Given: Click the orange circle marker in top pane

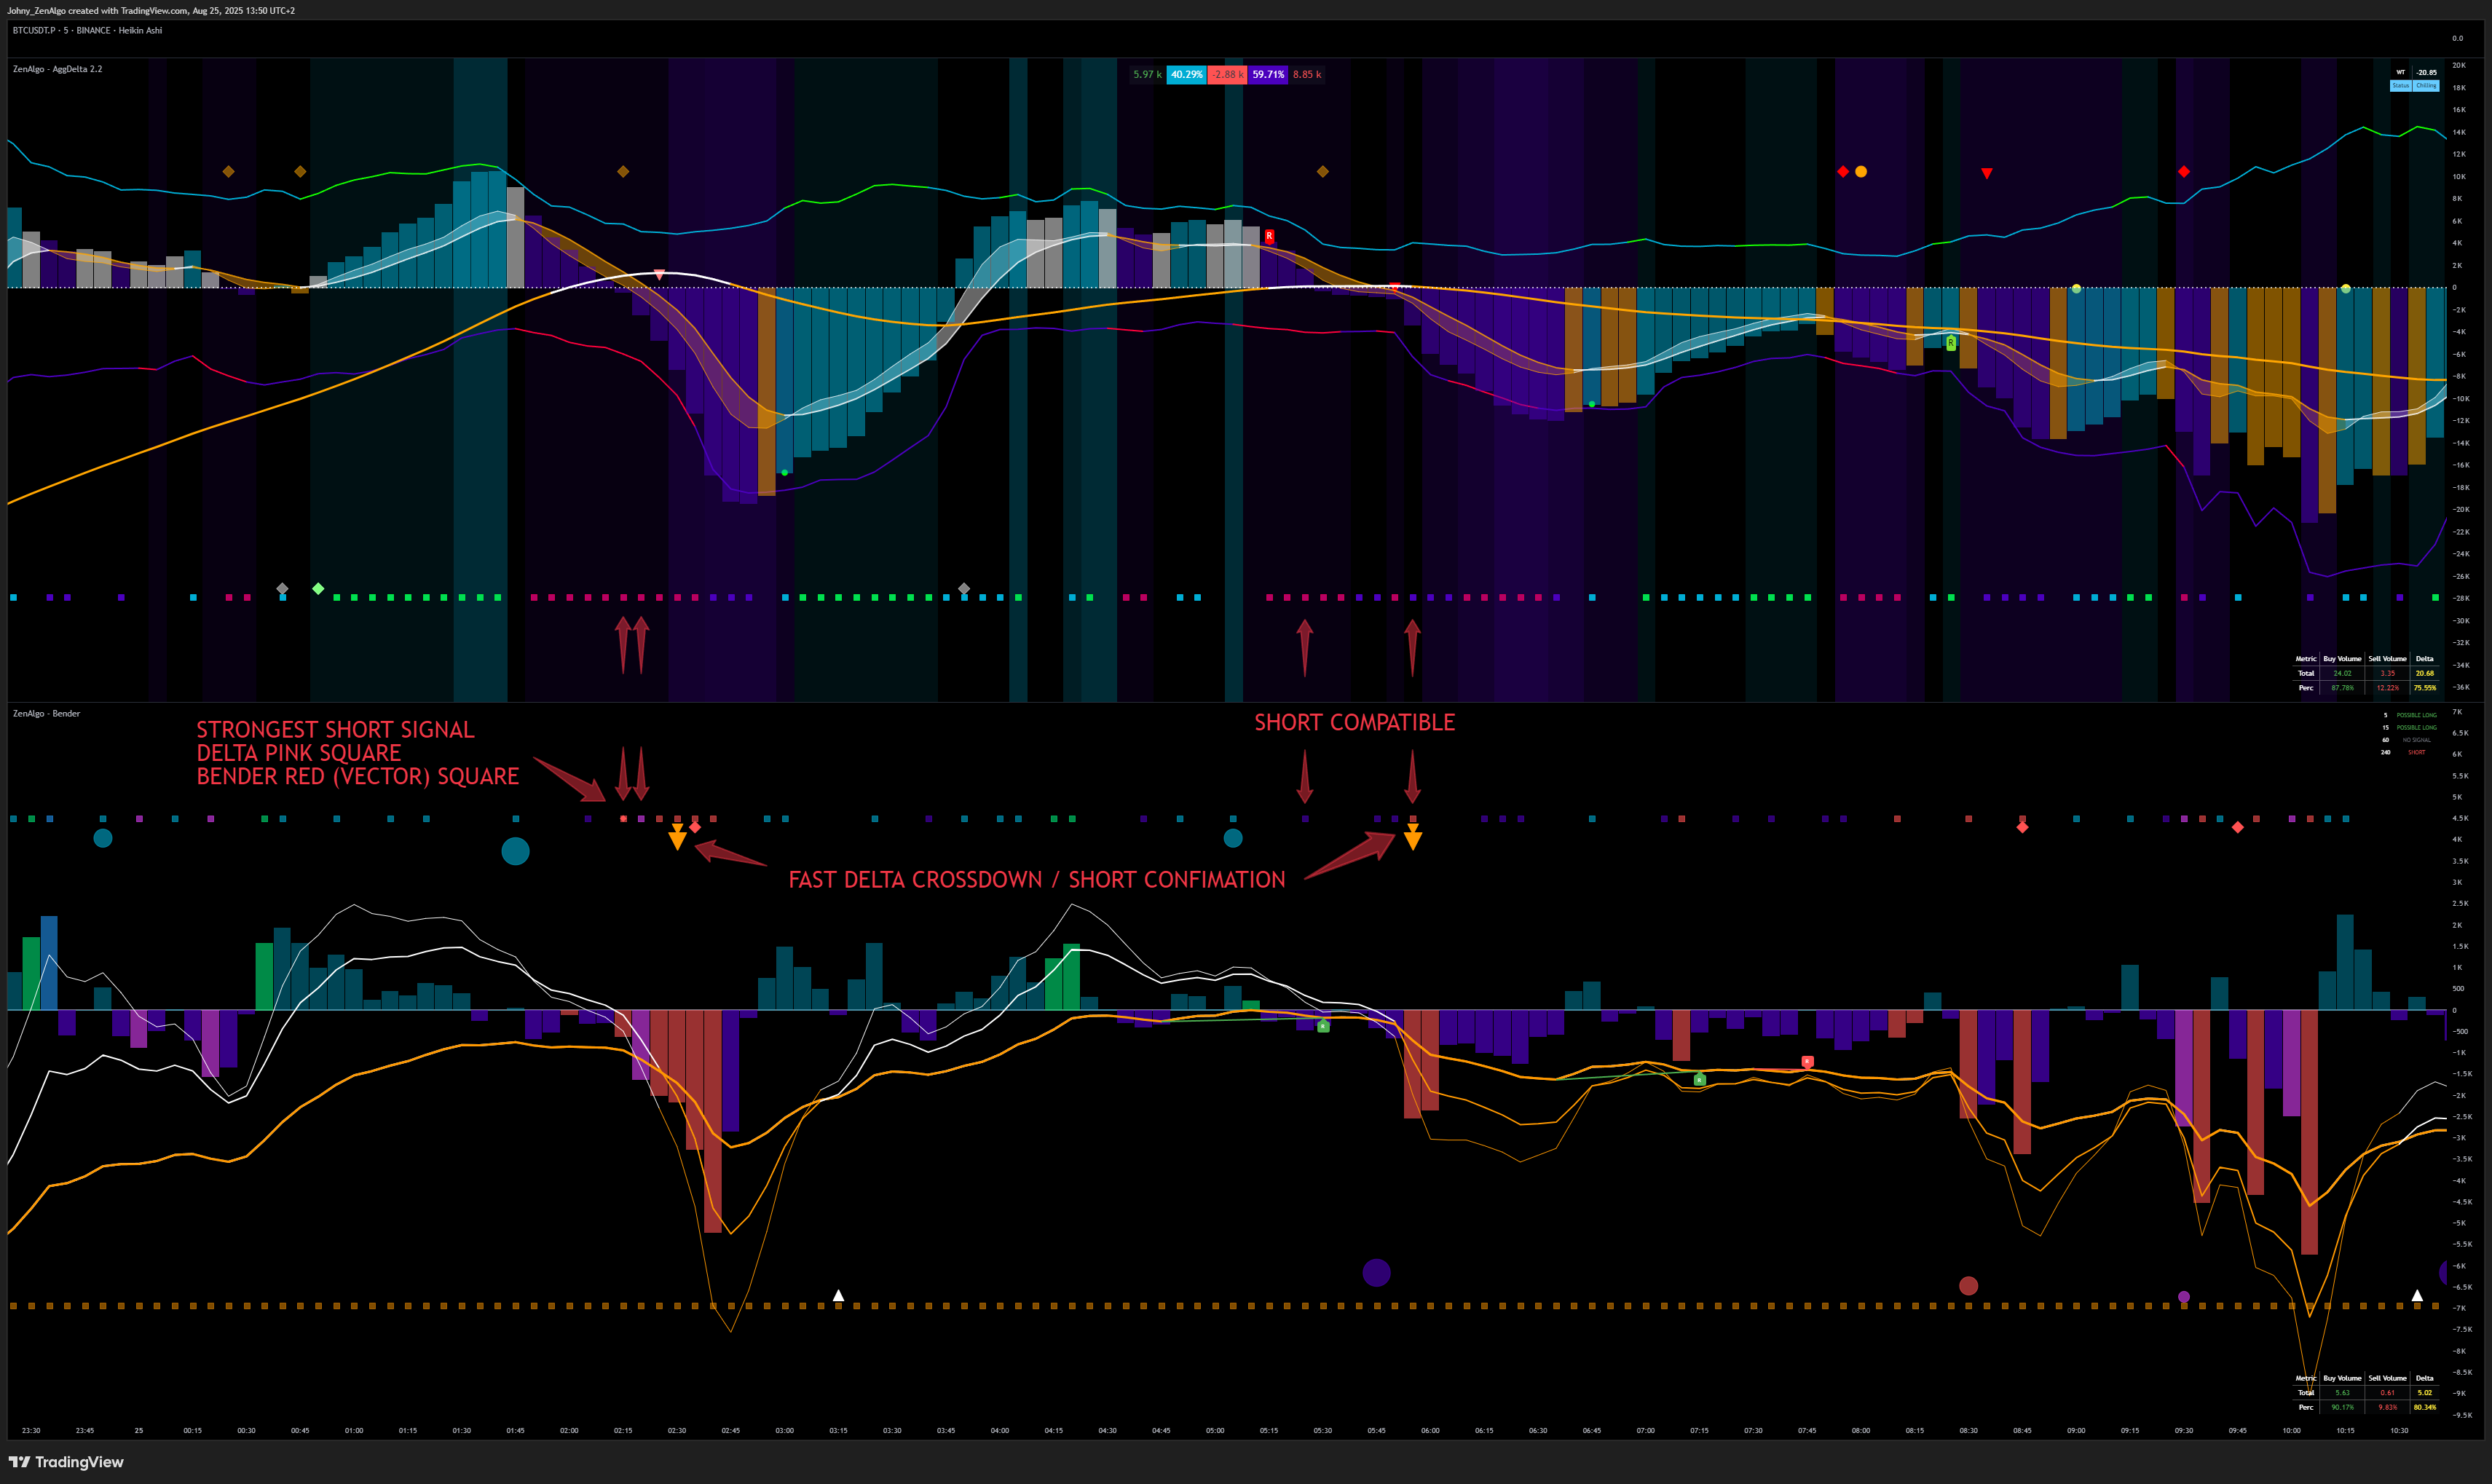Looking at the screenshot, I should (x=1861, y=172).
